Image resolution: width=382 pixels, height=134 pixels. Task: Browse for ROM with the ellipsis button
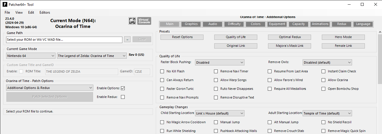point(127,39)
